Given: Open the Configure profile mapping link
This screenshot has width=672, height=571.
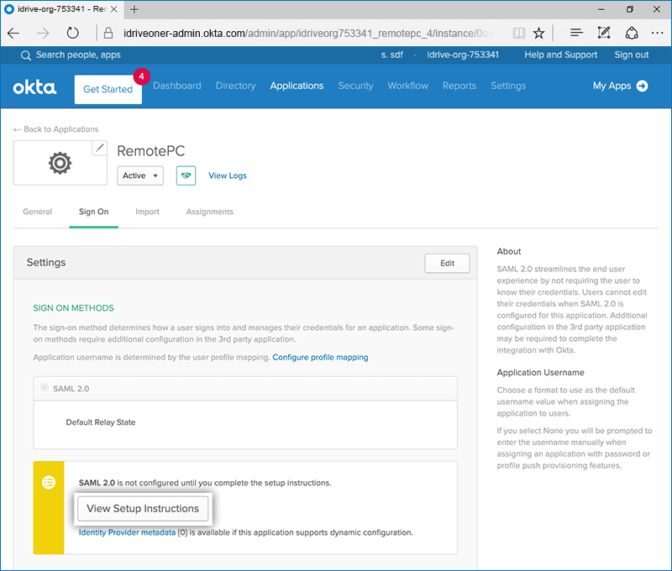Looking at the screenshot, I should pos(320,357).
